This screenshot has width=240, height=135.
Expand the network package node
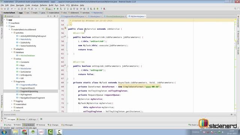(12, 108)
